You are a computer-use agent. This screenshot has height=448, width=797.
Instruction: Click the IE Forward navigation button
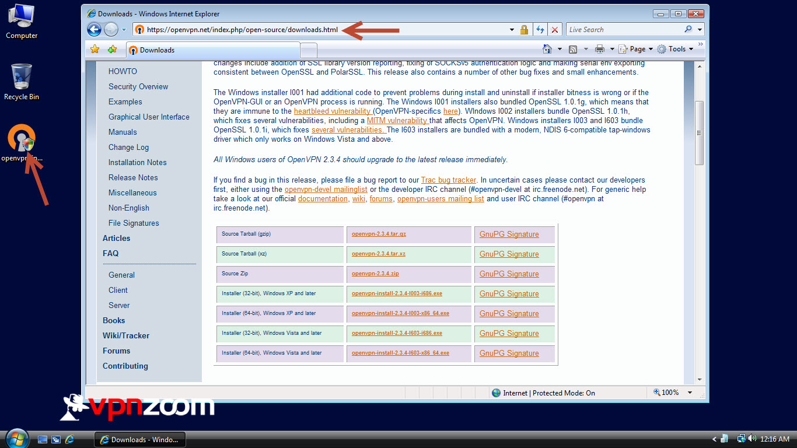tap(111, 29)
